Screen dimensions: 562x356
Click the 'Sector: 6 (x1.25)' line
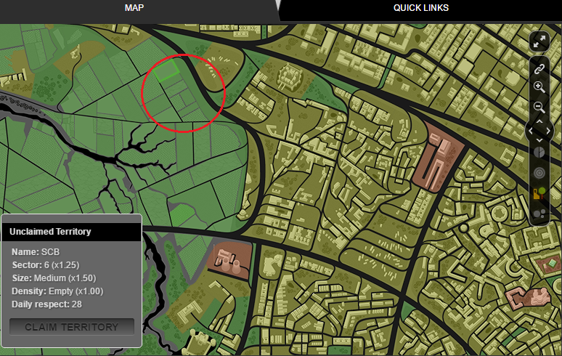(x=46, y=265)
